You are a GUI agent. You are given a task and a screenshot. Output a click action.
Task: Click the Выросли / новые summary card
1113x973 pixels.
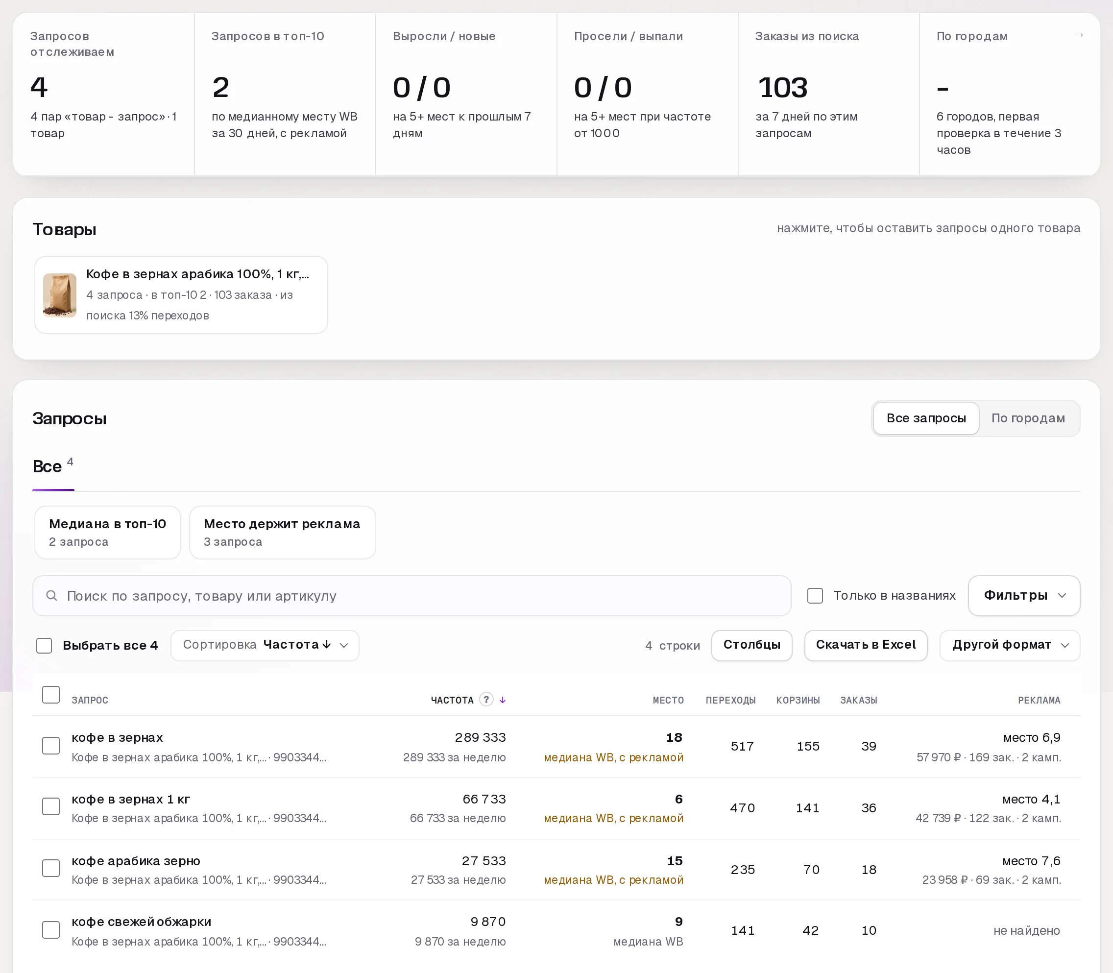pos(466,94)
